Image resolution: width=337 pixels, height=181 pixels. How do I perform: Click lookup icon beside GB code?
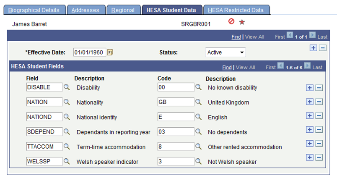click(199, 102)
